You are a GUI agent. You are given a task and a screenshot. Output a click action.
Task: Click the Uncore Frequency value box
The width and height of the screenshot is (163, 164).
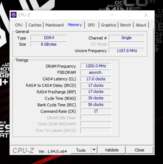[127, 51]
